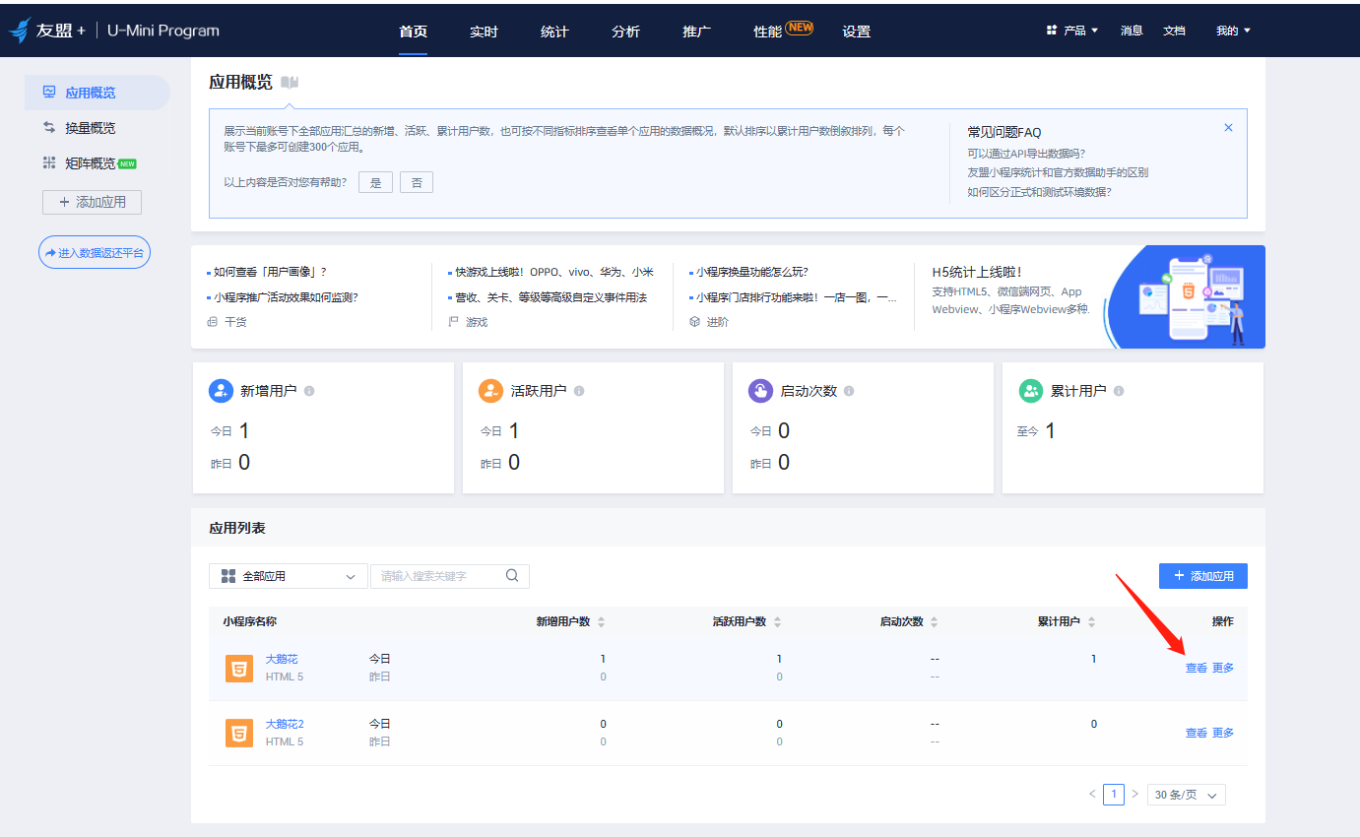The image size is (1360, 837).
Task: Open article 快游戏上线啦
Action: [x=553, y=272]
